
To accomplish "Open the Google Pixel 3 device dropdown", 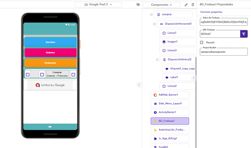I will click(98, 4).
